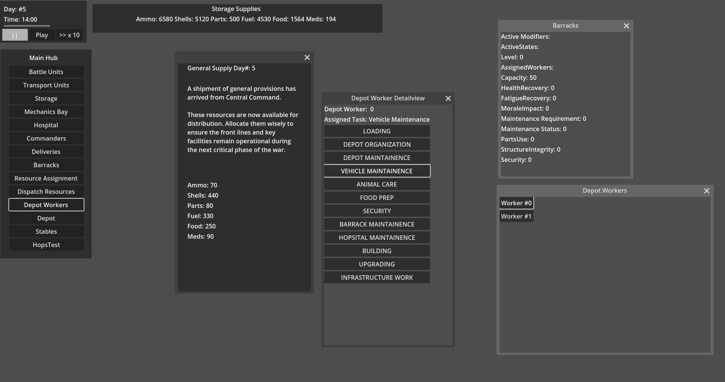Viewport: 725px width, 382px height.
Task: Set speed to >> x 10
Action: coord(70,35)
